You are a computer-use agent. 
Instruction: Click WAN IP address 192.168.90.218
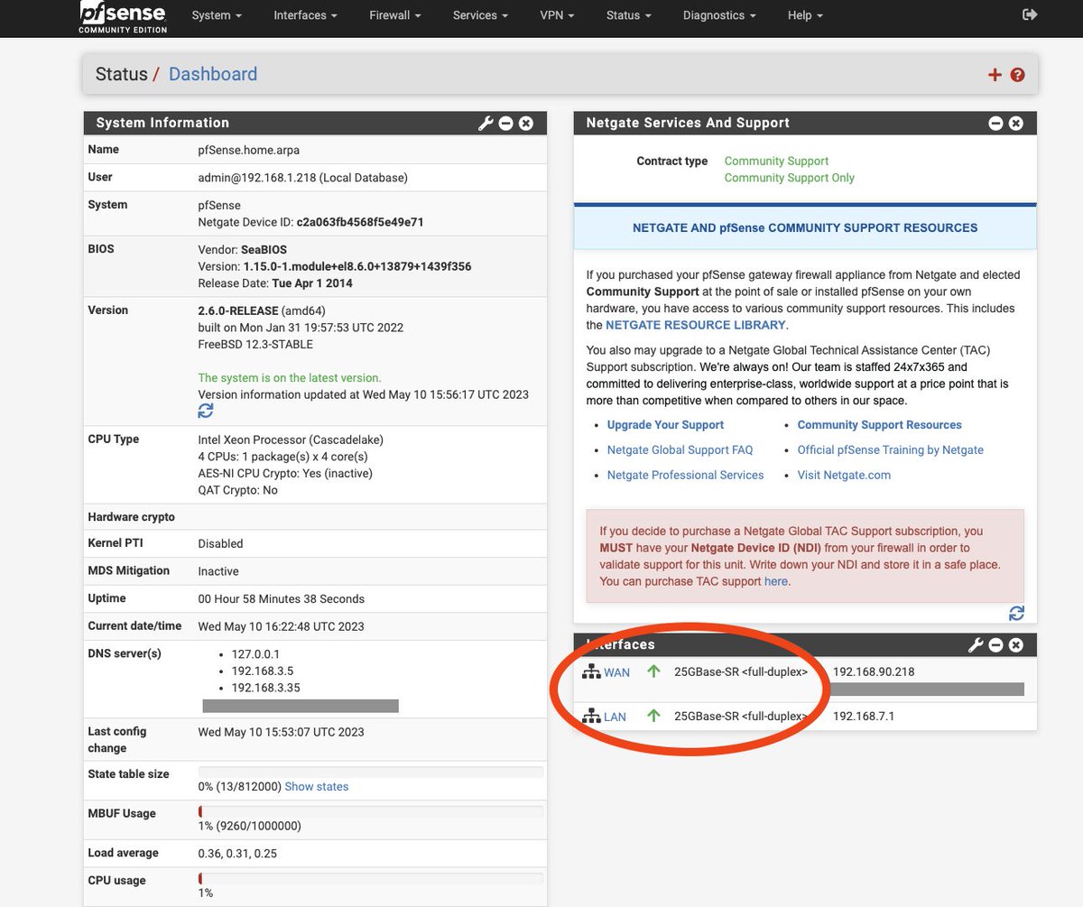874,672
